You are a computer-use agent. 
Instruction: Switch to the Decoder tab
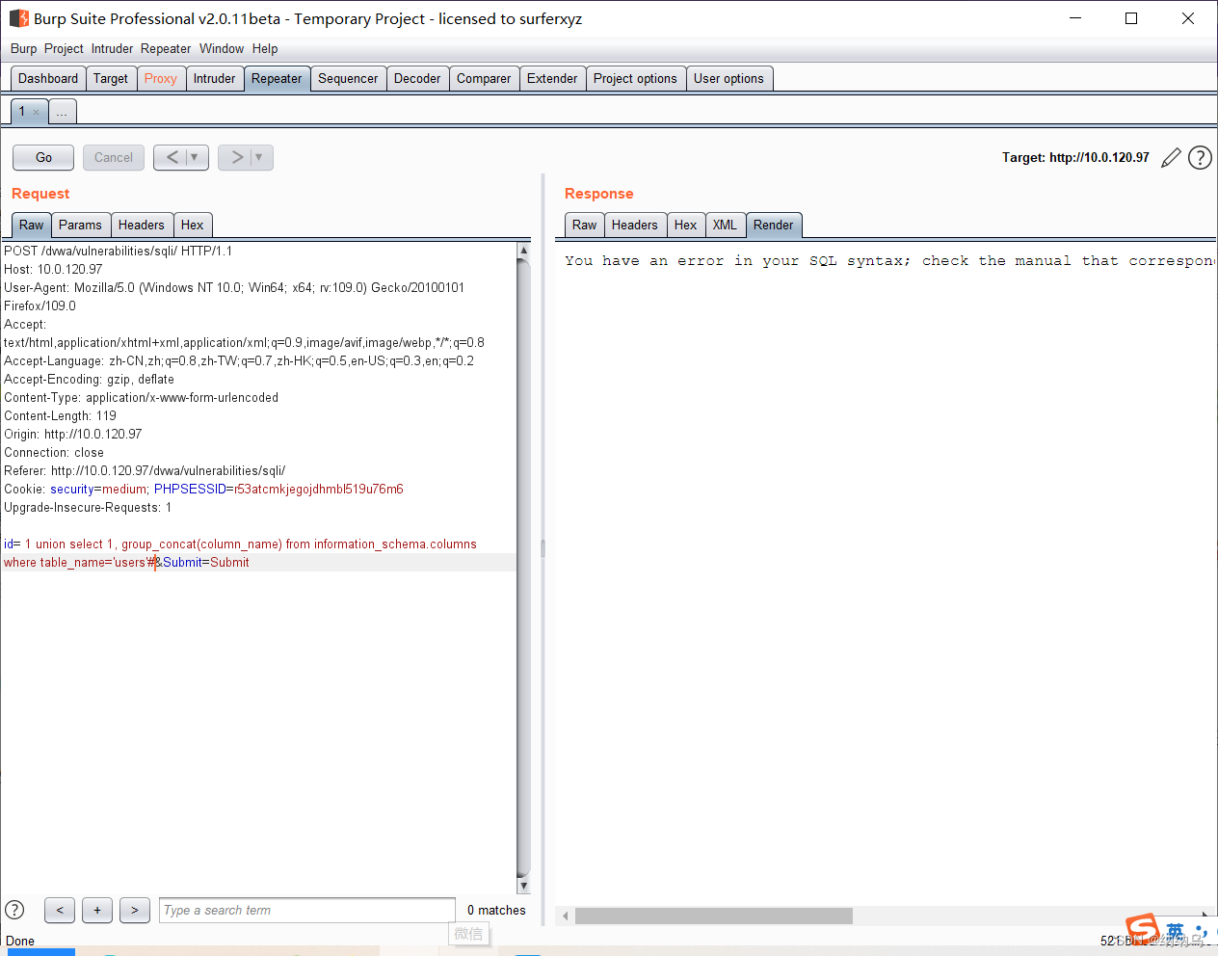point(417,79)
